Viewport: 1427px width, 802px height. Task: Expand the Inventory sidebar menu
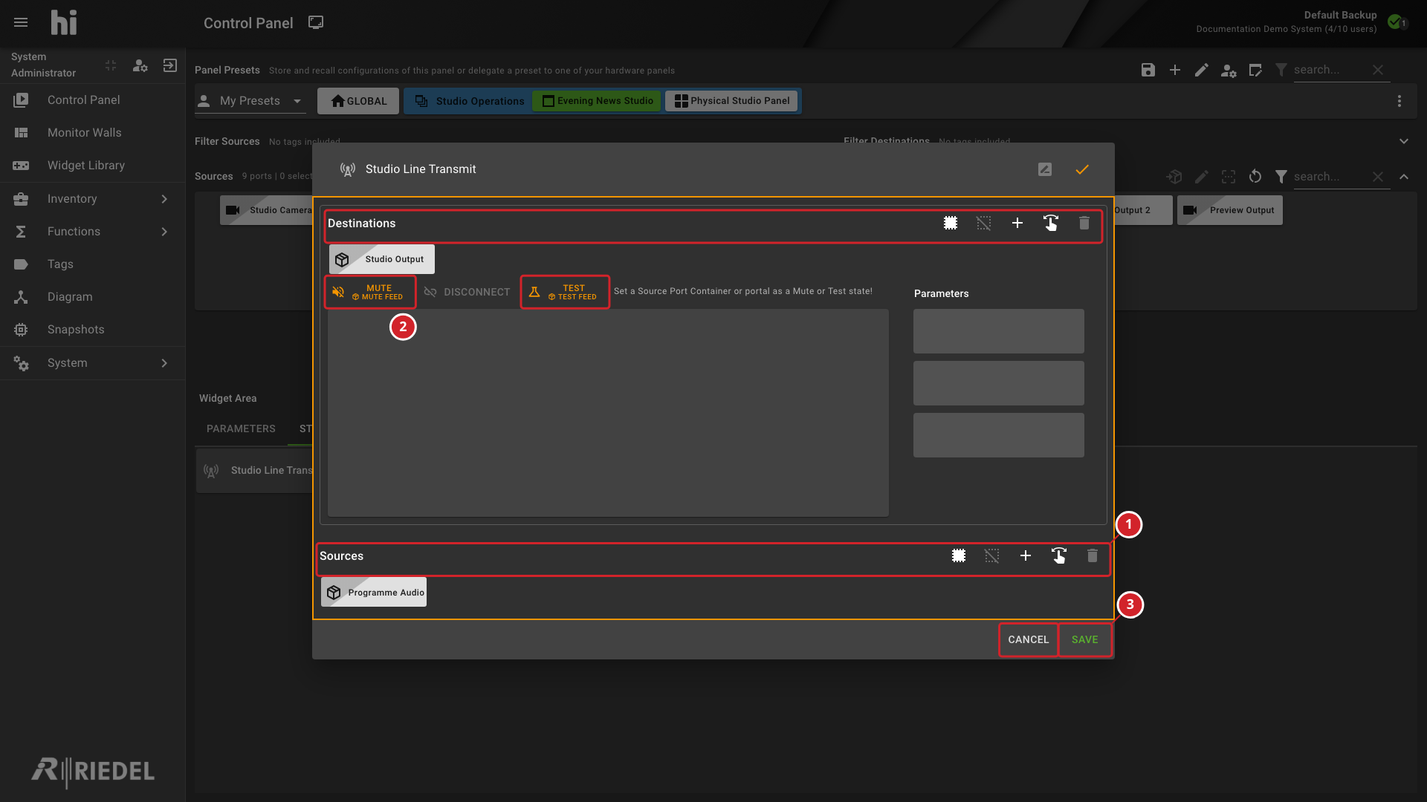(x=92, y=199)
